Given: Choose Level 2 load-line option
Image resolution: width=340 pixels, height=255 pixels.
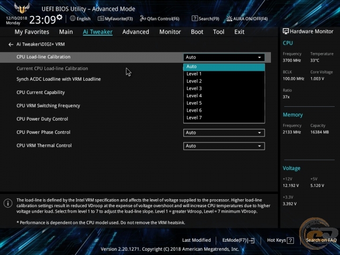Looking at the screenshot, I should click(x=224, y=81).
